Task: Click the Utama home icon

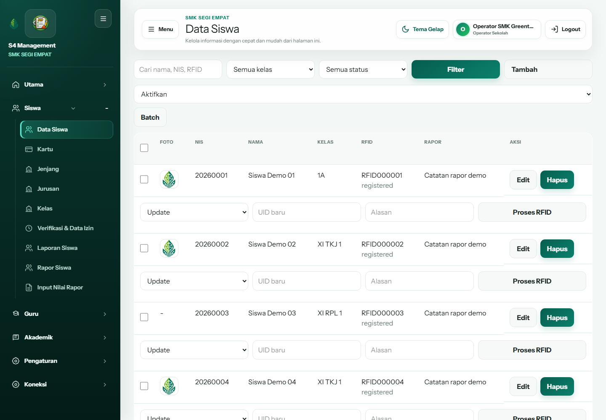Action: [16, 85]
